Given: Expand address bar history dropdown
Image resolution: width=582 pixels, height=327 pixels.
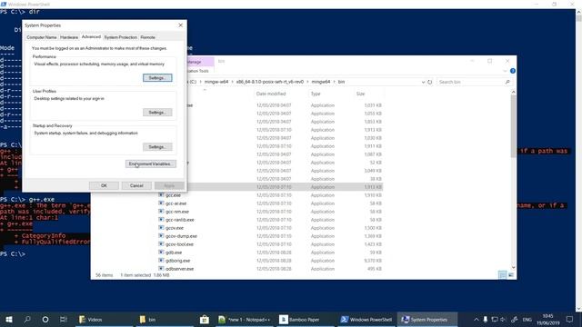Looking at the screenshot, I should (423, 82).
